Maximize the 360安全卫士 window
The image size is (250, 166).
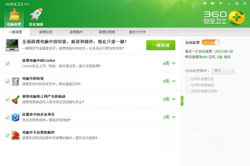point(237,3)
